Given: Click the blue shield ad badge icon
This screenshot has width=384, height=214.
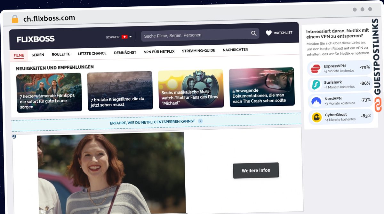Looking at the screenshot, I should (x=14, y=137).
